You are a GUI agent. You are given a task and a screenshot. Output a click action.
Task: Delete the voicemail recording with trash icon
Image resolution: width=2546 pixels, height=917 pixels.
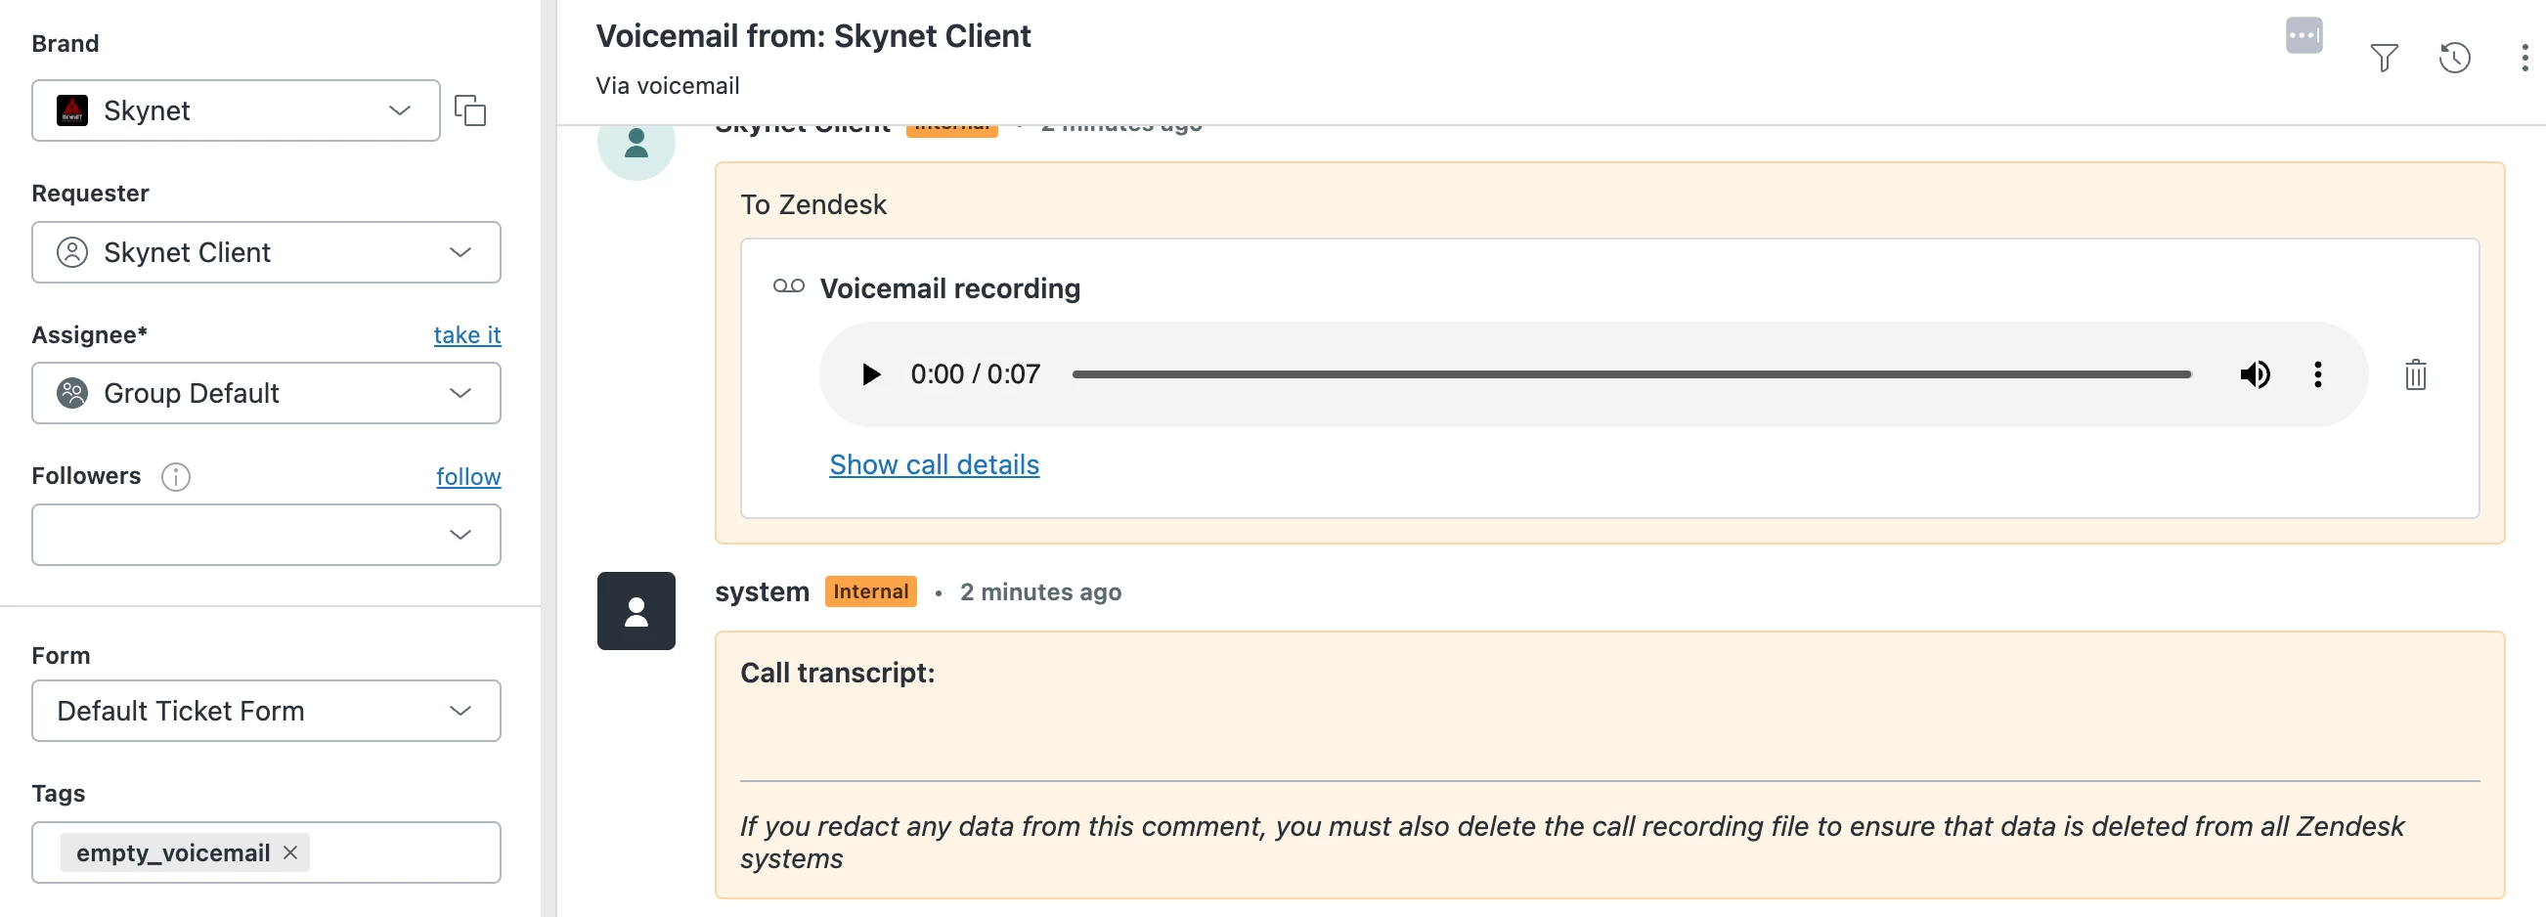click(2415, 375)
